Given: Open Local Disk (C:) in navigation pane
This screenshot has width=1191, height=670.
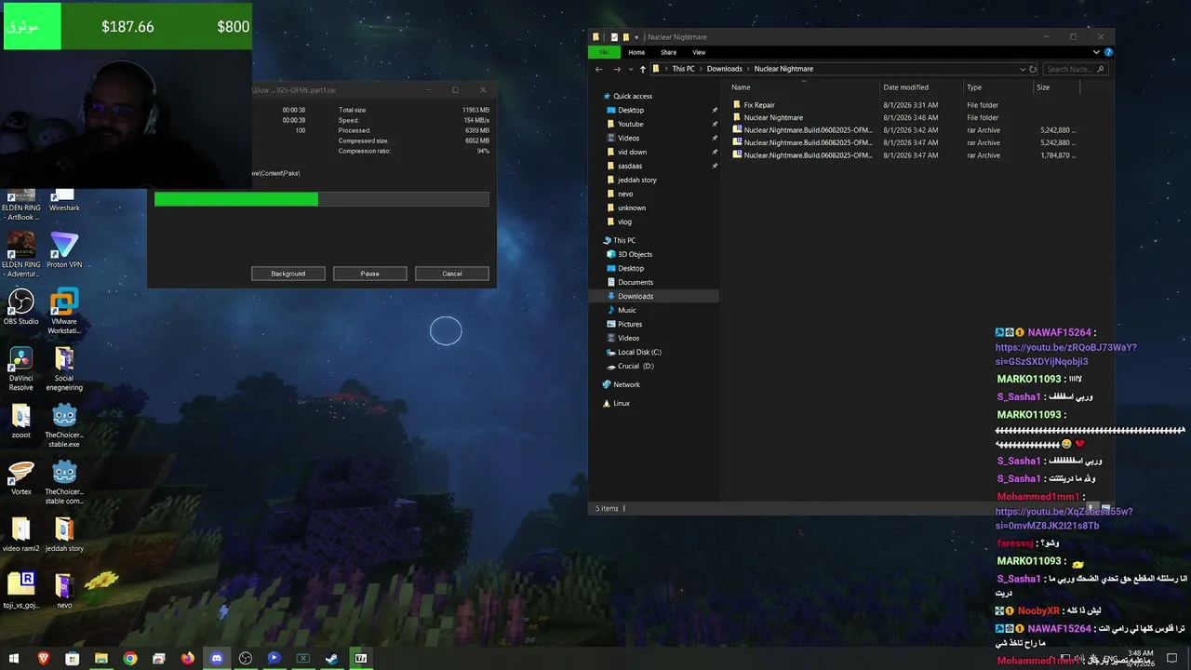Looking at the screenshot, I should [639, 352].
